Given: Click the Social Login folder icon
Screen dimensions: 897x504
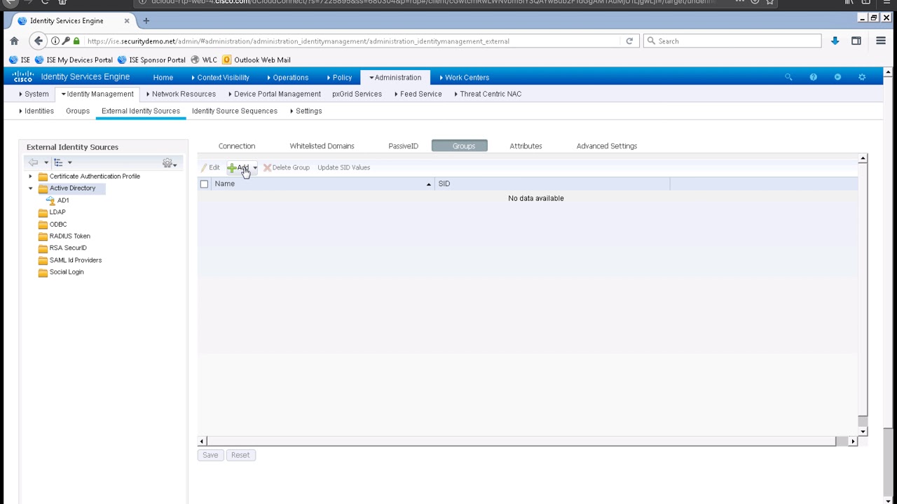Looking at the screenshot, I should (43, 272).
